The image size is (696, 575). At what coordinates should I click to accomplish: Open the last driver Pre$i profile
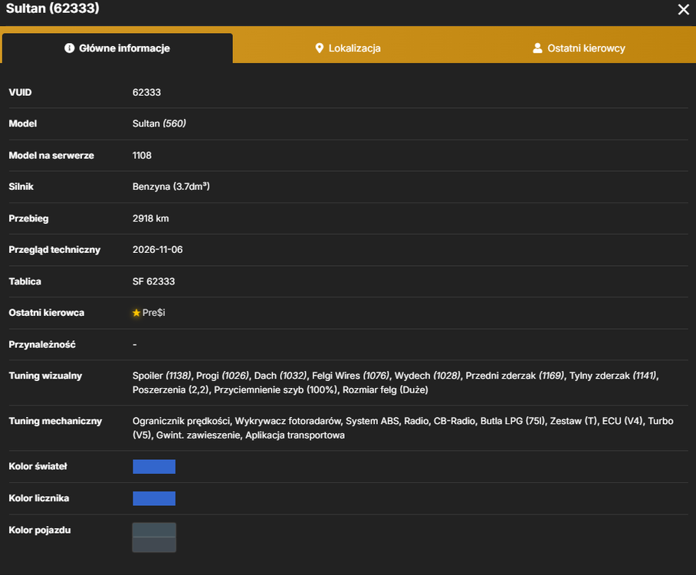click(153, 313)
